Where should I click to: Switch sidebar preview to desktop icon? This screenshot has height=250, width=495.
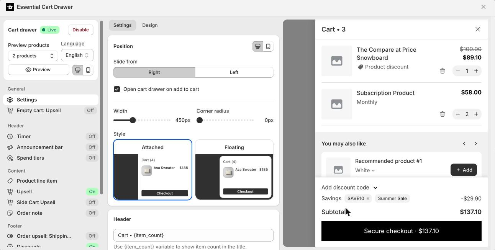[78, 70]
